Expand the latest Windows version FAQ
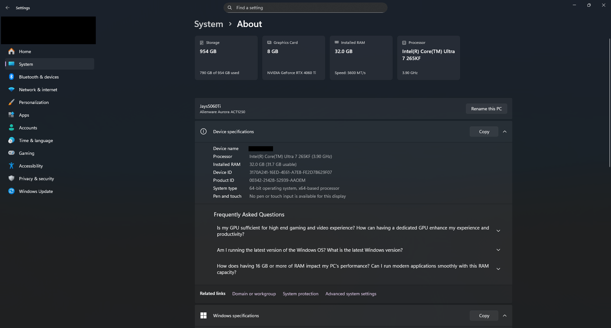The image size is (611, 328). pyautogui.click(x=498, y=250)
